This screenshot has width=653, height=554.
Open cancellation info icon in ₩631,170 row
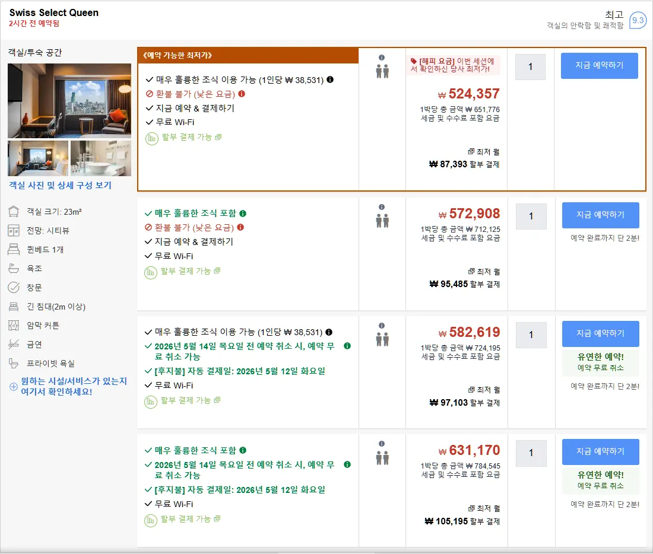tap(347, 464)
